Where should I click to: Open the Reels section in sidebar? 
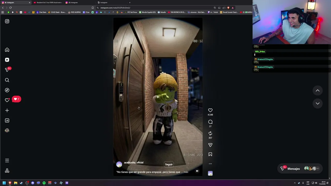click(x=7, y=60)
